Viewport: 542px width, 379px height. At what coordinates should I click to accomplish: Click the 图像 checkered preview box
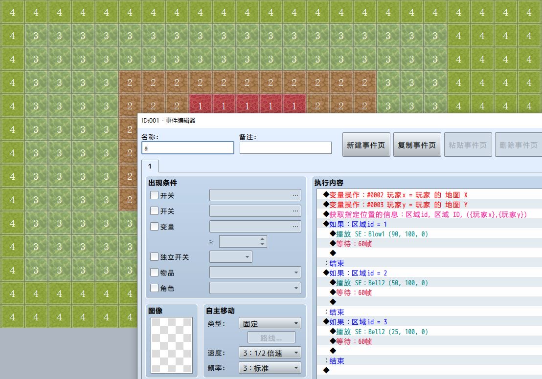(172, 345)
